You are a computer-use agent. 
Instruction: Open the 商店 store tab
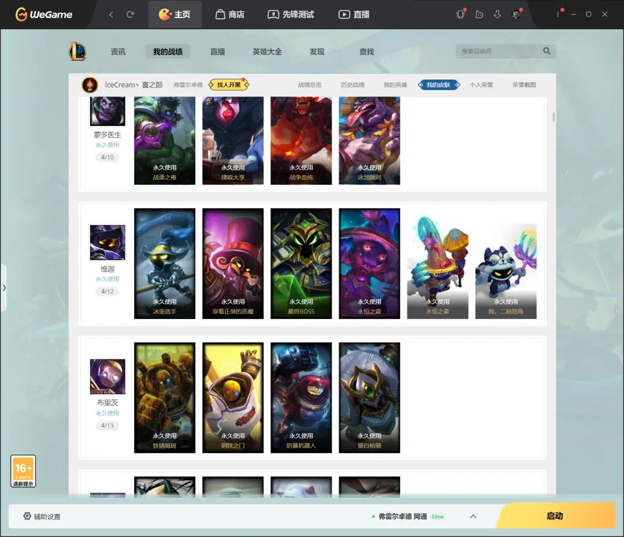coord(230,14)
